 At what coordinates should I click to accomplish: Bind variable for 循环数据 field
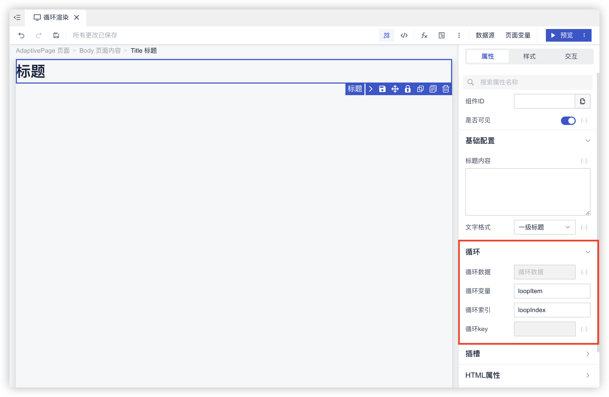coord(584,272)
